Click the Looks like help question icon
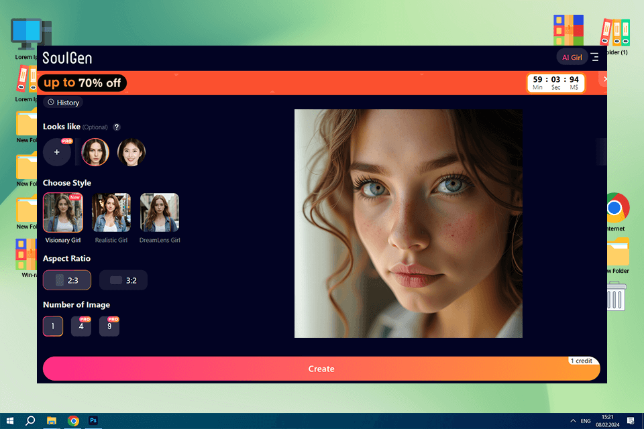Image resolution: width=644 pixels, height=429 pixels. (x=117, y=127)
